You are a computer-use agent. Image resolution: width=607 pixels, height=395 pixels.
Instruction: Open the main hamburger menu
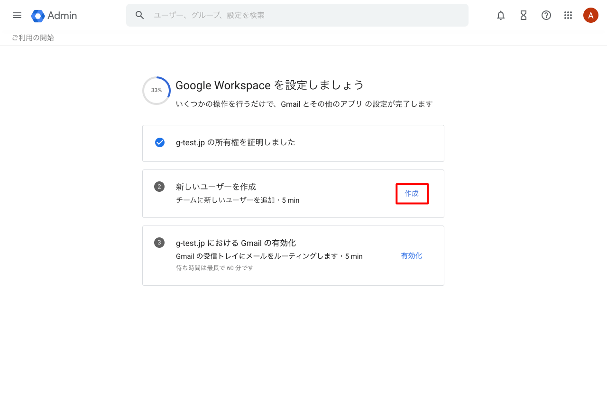tap(17, 15)
